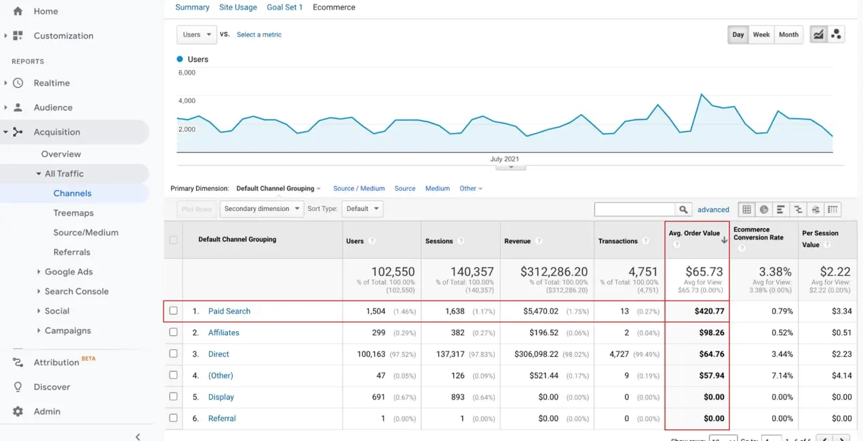The image size is (863, 441).
Task: Switch to the Site Usage tab
Action: tap(238, 7)
